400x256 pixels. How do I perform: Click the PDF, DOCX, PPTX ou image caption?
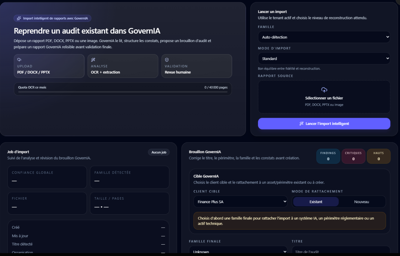click(x=324, y=105)
